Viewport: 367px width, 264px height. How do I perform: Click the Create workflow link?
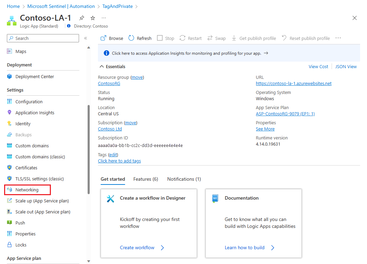click(137, 247)
